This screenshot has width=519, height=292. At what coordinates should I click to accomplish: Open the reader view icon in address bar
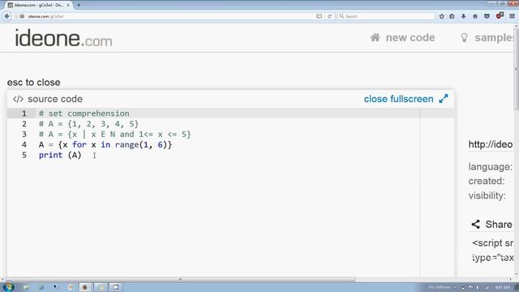pos(319,16)
